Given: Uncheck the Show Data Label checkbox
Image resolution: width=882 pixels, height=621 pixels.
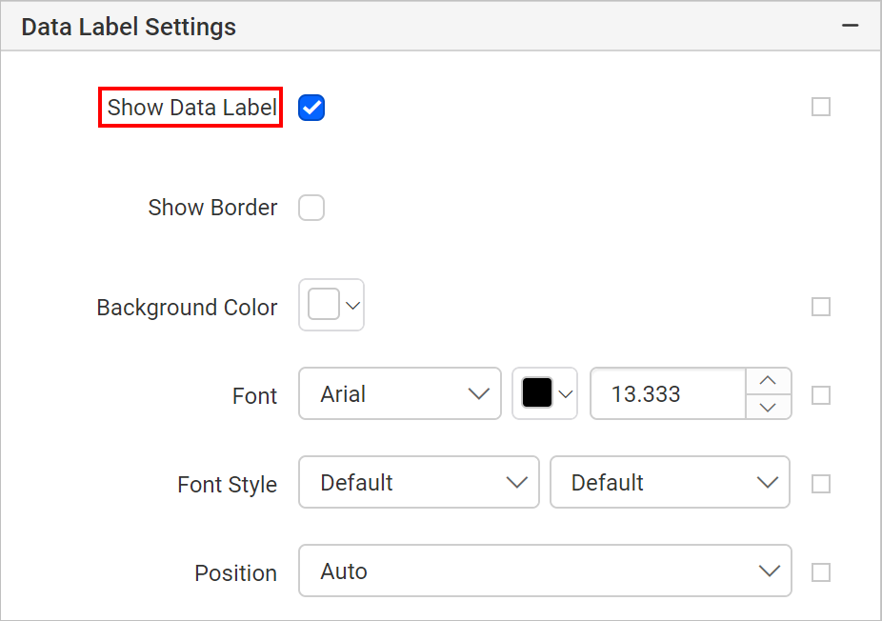Looking at the screenshot, I should click(x=311, y=108).
